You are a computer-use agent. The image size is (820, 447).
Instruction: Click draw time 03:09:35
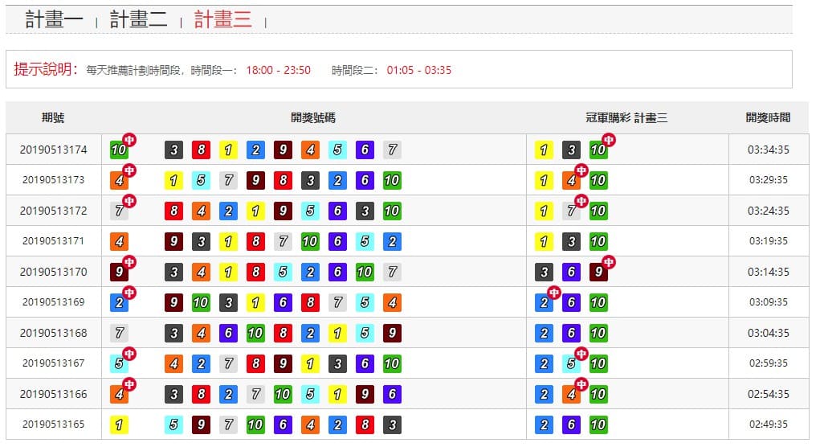pos(769,302)
